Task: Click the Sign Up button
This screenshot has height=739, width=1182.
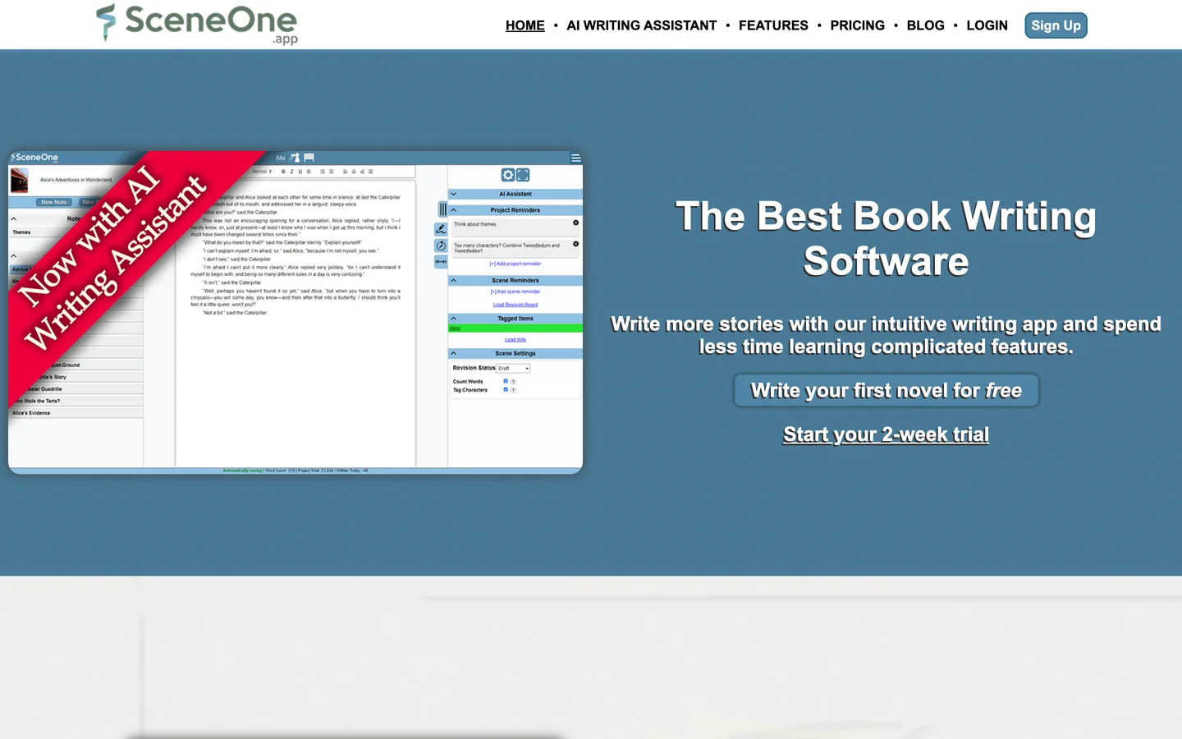Action: (x=1056, y=25)
